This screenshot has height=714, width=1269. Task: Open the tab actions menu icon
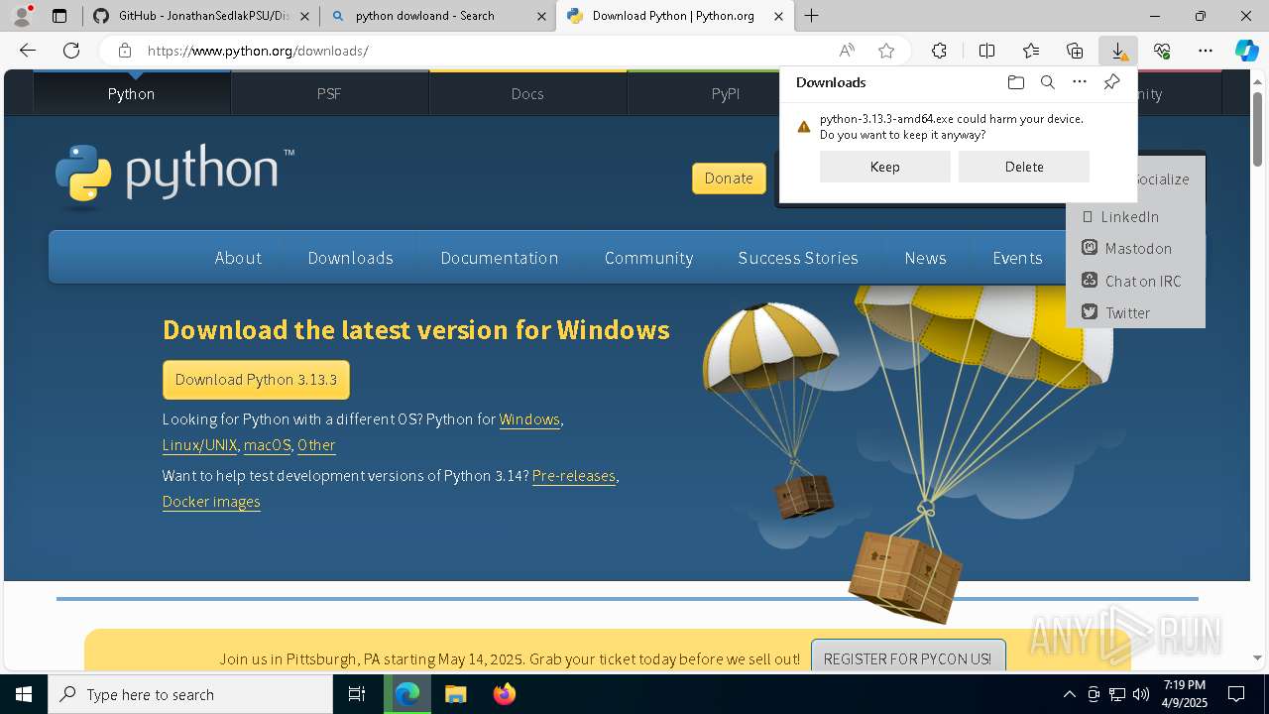click(x=59, y=16)
